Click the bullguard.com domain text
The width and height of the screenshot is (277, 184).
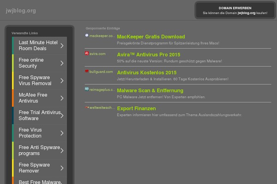pos(101,72)
